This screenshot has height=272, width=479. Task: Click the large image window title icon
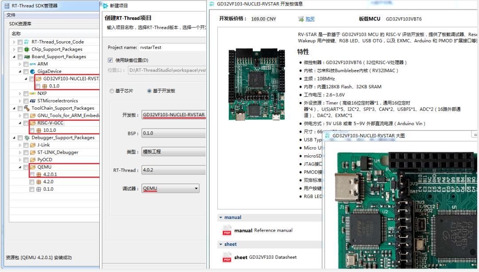click(x=327, y=136)
